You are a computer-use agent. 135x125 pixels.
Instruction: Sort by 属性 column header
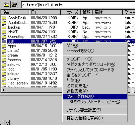[107, 12]
